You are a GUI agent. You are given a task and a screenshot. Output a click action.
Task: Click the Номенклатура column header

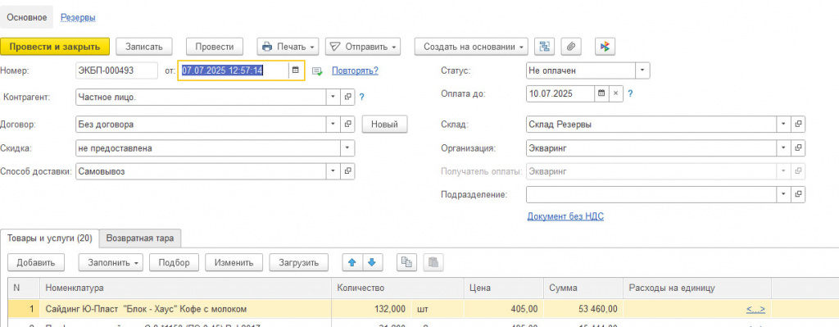pyautogui.click(x=186, y=288)
